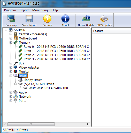Click the Save Report floppy icon
Viewport: 131px width, 133px height.
coord(29,18)
